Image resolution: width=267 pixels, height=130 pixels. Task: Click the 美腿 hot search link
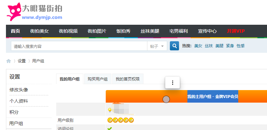[x=219, y=46]
